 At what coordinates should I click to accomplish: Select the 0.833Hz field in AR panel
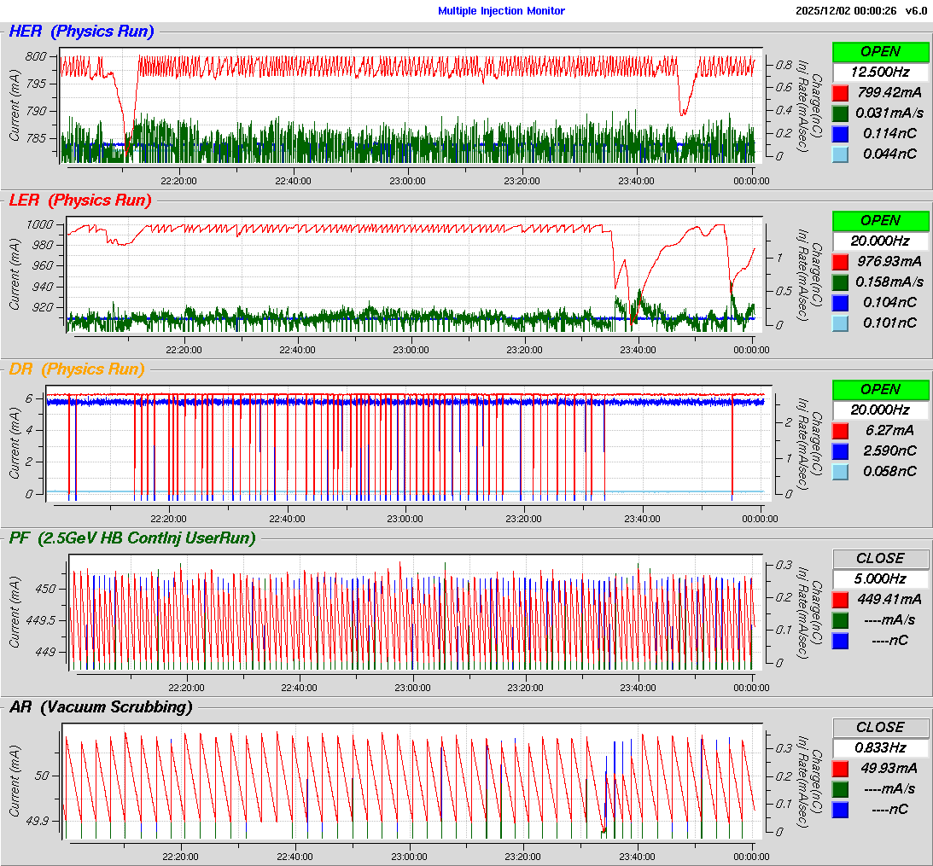[x=880, y=747]
